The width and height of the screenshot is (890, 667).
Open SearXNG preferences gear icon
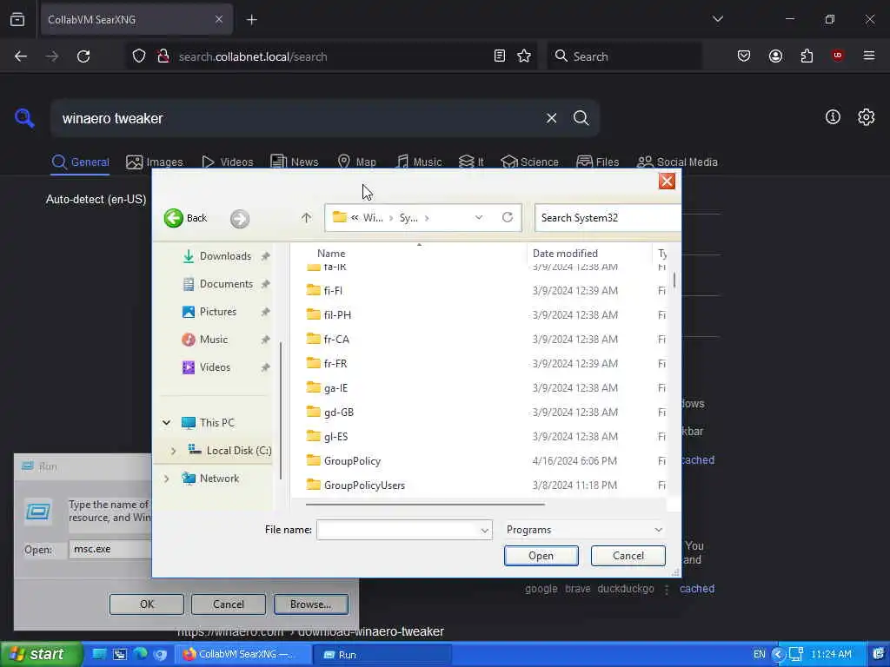pyautogui.click(x=866, y=117)
